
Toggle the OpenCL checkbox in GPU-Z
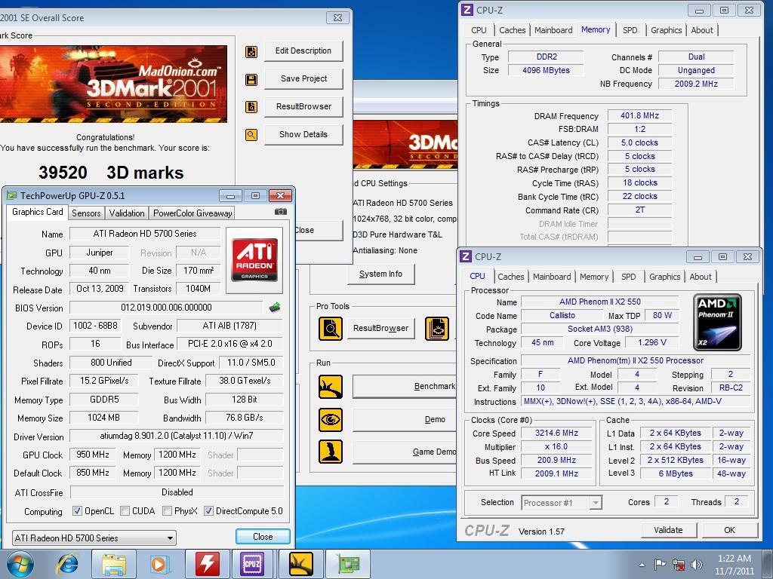coord(77,511)
